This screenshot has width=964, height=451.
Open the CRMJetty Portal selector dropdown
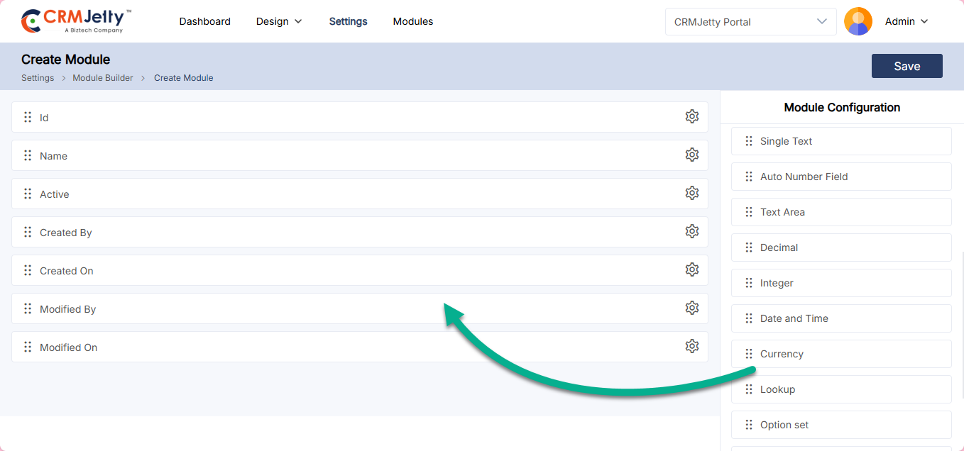750,21
